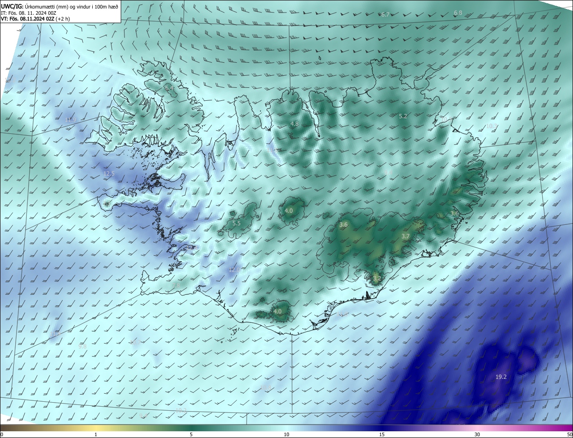Click the color scale tick labeled 50

click(x=569, y=435)
